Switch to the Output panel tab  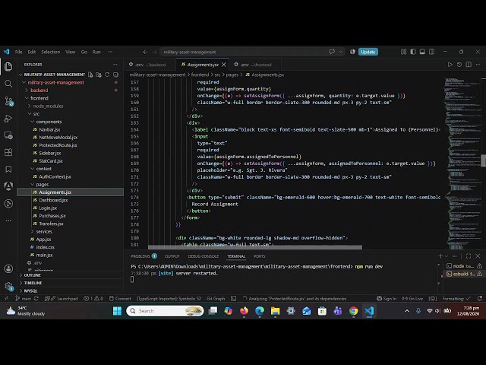click(172, 256)
